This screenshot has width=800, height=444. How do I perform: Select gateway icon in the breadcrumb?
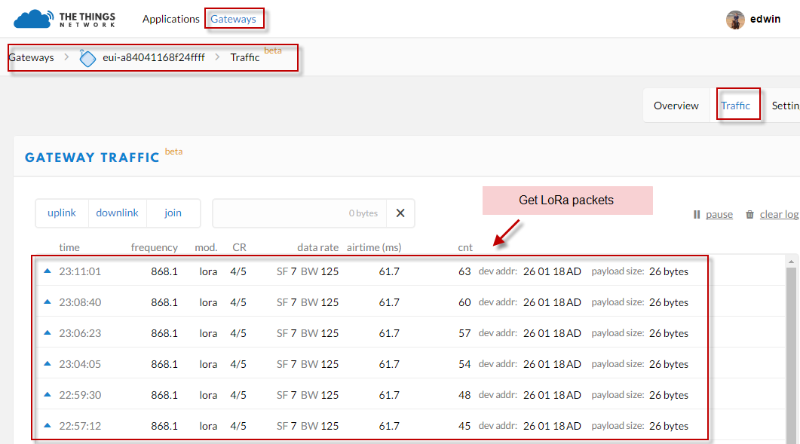87,58
